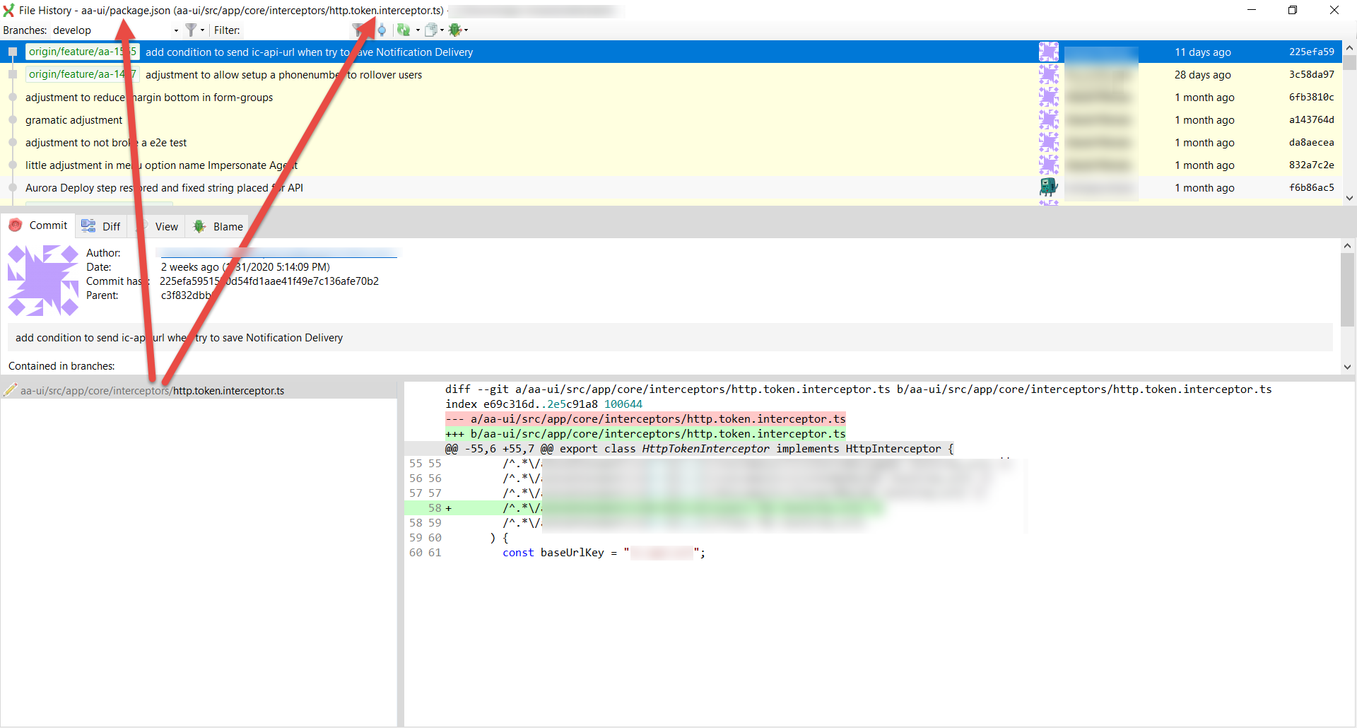This screenshot has height=728, width=1357.
Task: Click the pencil icon beside http.token.interceptor.ts
Action: 11,389
